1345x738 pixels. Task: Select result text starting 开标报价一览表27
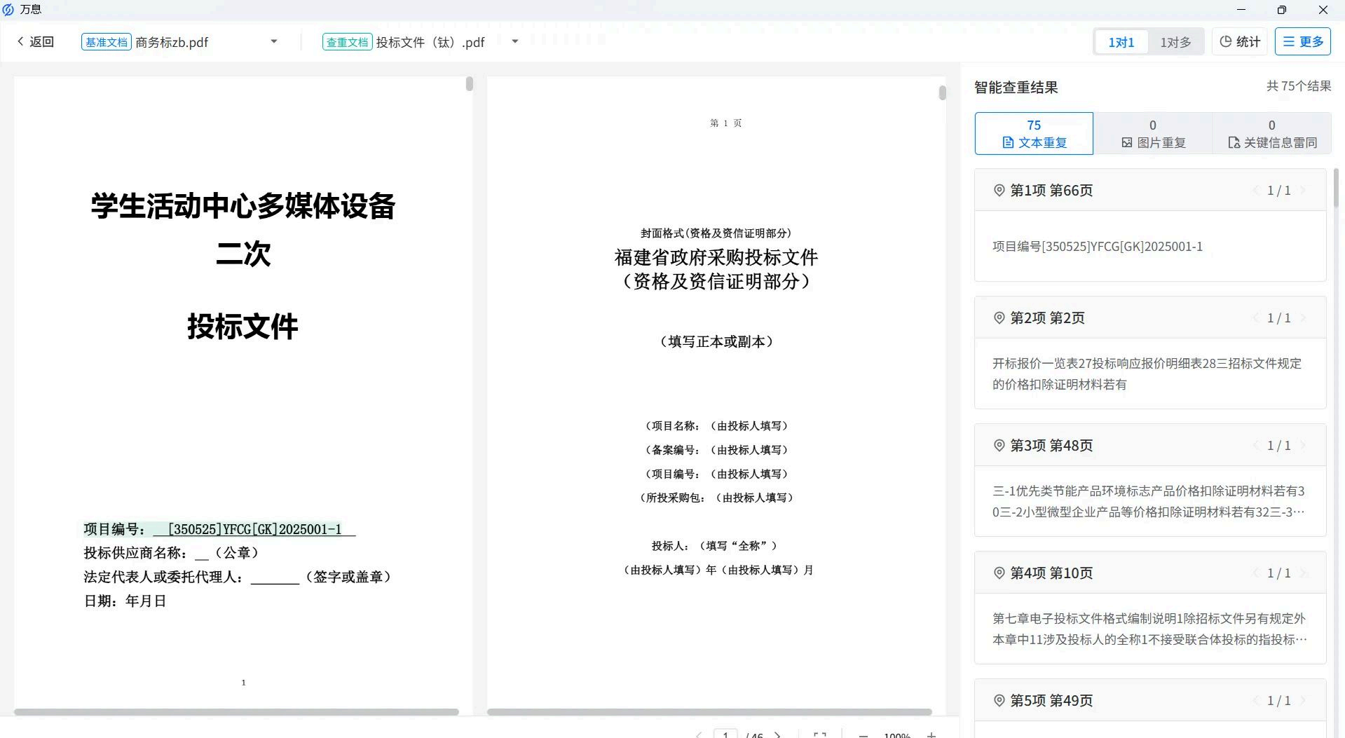[1147, 374]
